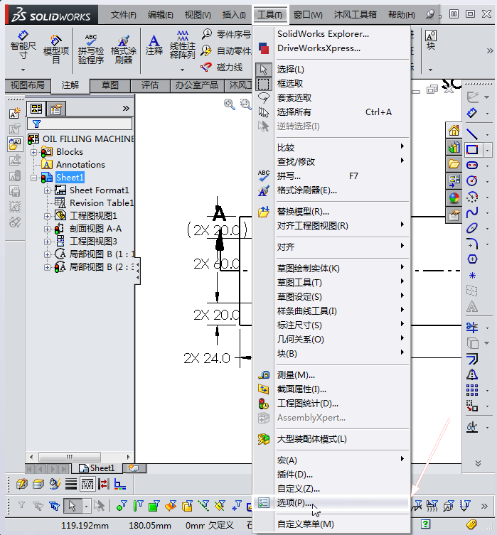Image resolution: width=497 pixels, height=535 pixels.
Task: Select the Rectangle sketch tool
Action: (x=472, y=149)
